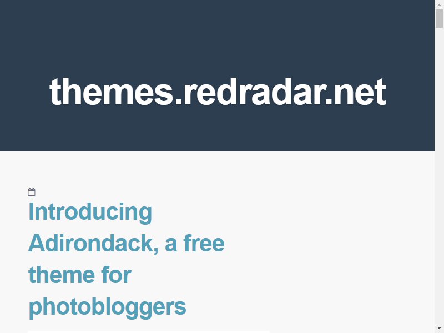Click the scrollbar up arrow

pyautogui.click(x=439, y=5)
